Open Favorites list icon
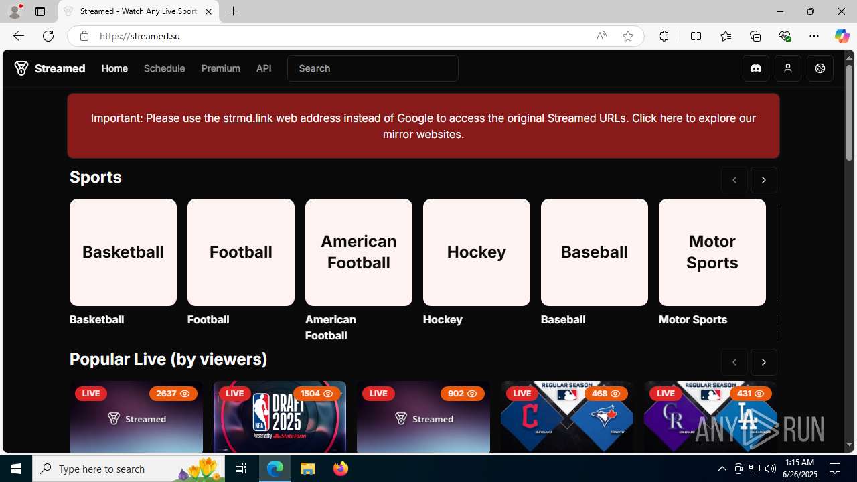The width and height of the screenshot is (857, 482). (725, 36)
